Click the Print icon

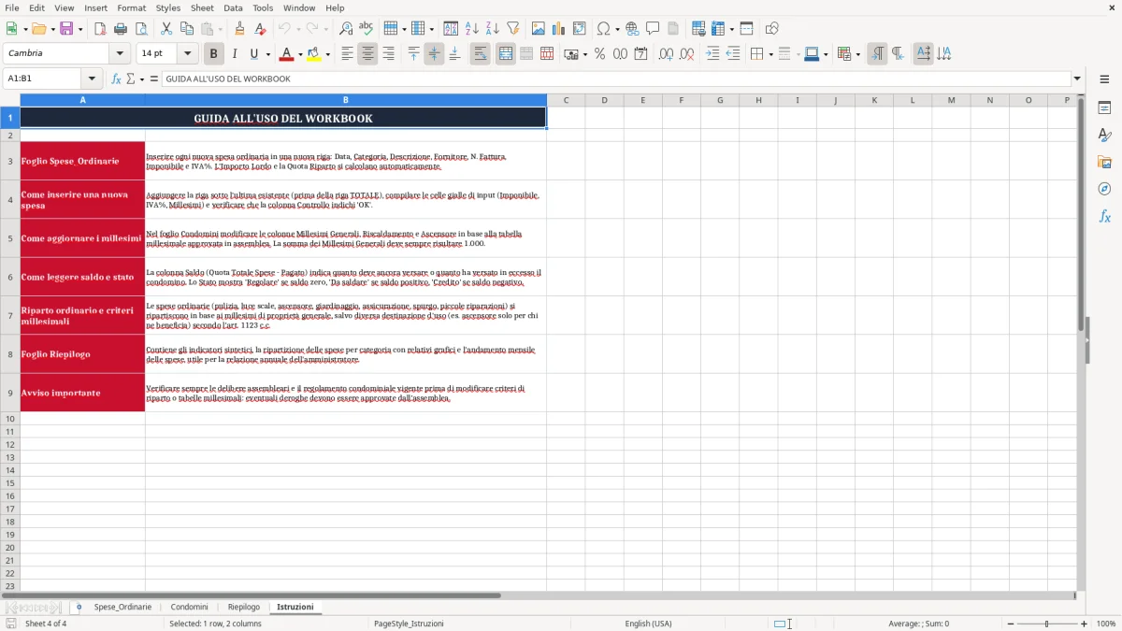coord(121,29)
